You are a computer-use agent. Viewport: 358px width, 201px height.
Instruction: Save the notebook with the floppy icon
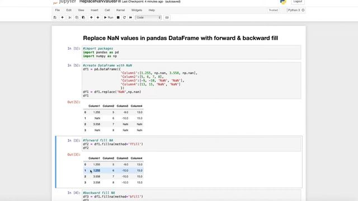(55, 17)
